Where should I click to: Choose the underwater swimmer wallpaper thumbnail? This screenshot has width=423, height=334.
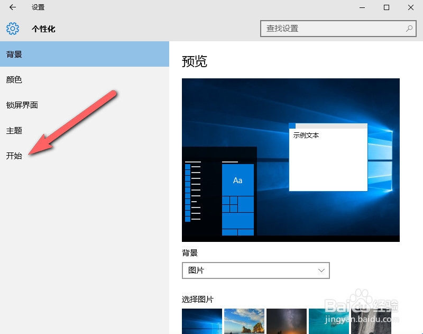coord(329,321)
